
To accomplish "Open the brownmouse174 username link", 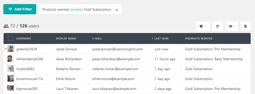I will [29, 79].
